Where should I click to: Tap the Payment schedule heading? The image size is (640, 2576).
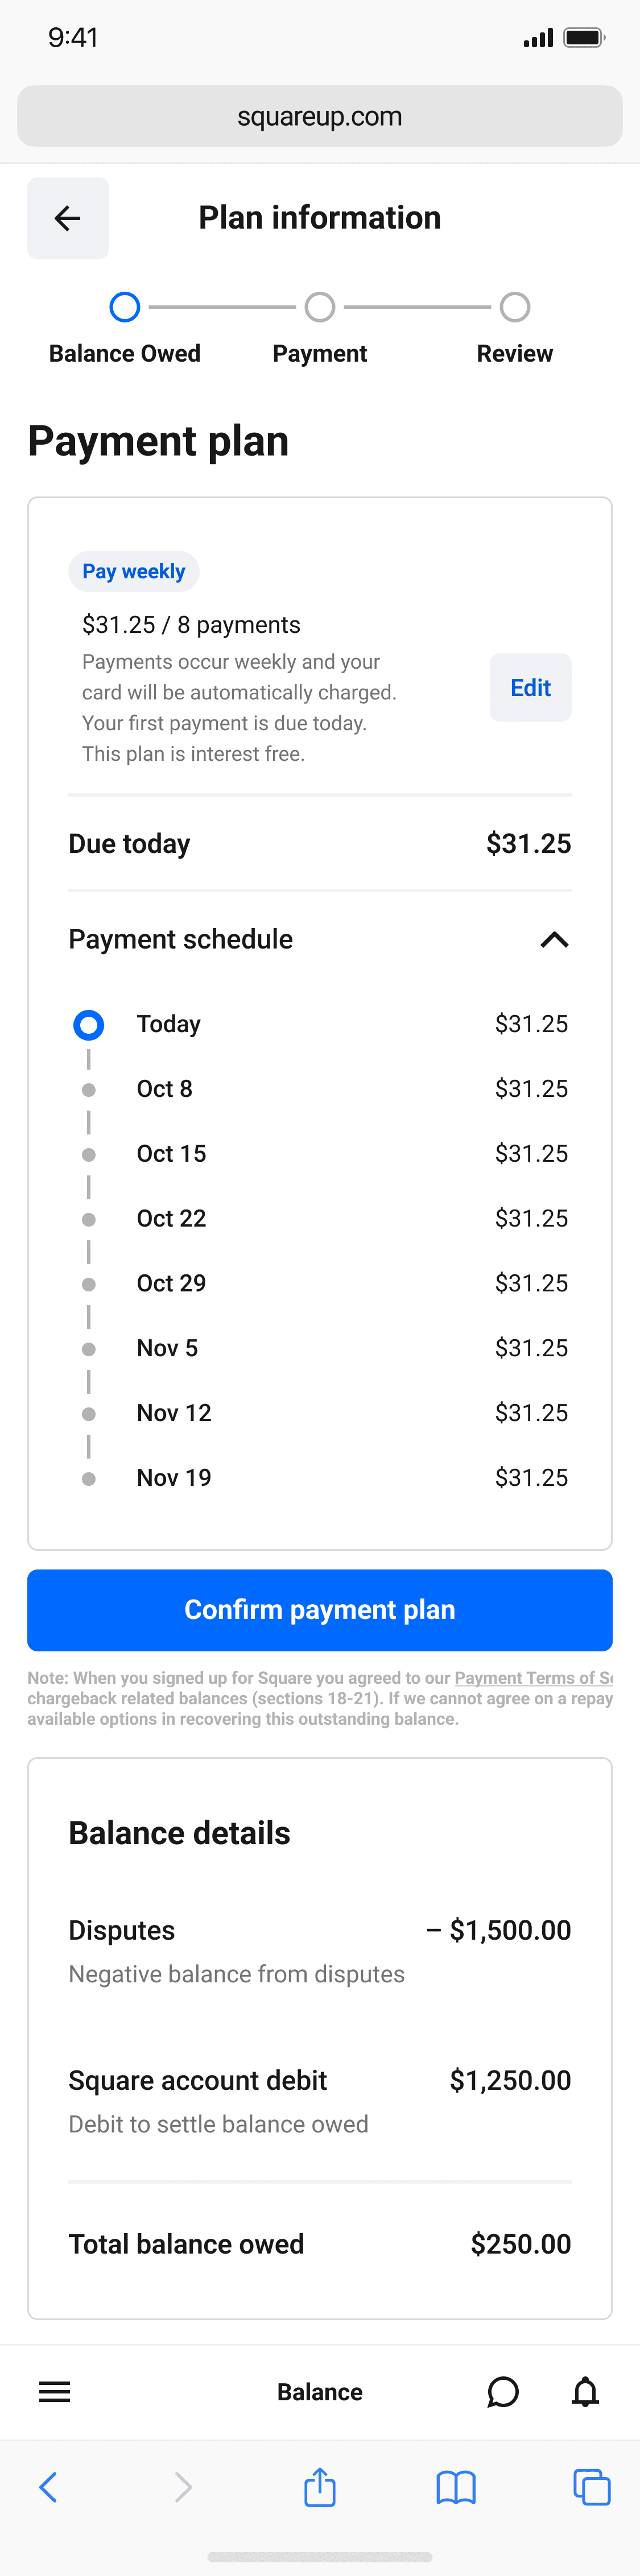(181, 940)
